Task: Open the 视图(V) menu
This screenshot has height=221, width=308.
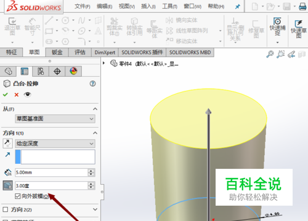Action: point(127,6)
